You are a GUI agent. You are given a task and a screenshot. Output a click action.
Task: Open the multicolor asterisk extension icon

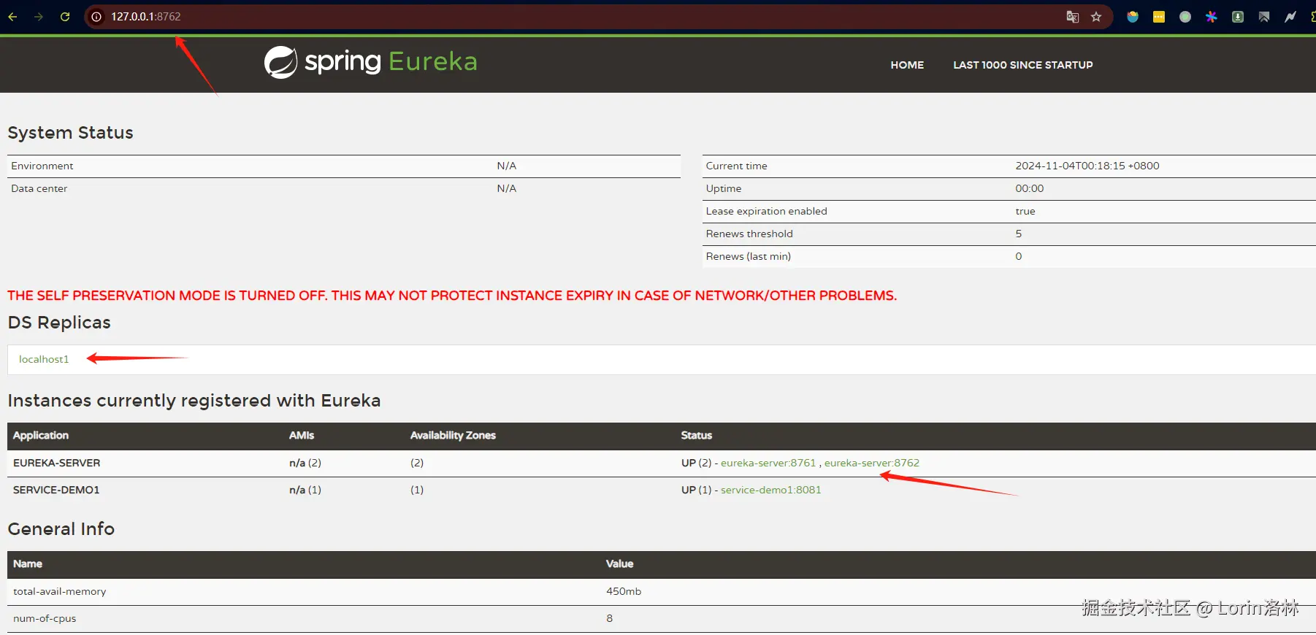(1212, 17)
